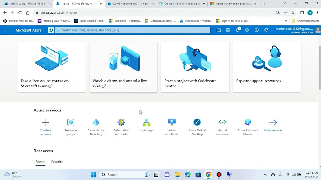Click the More services arrow
The image size is (321, 180).
pos(273,123)
